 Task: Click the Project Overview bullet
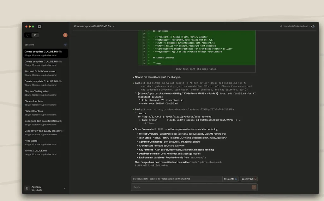point(182,134)
